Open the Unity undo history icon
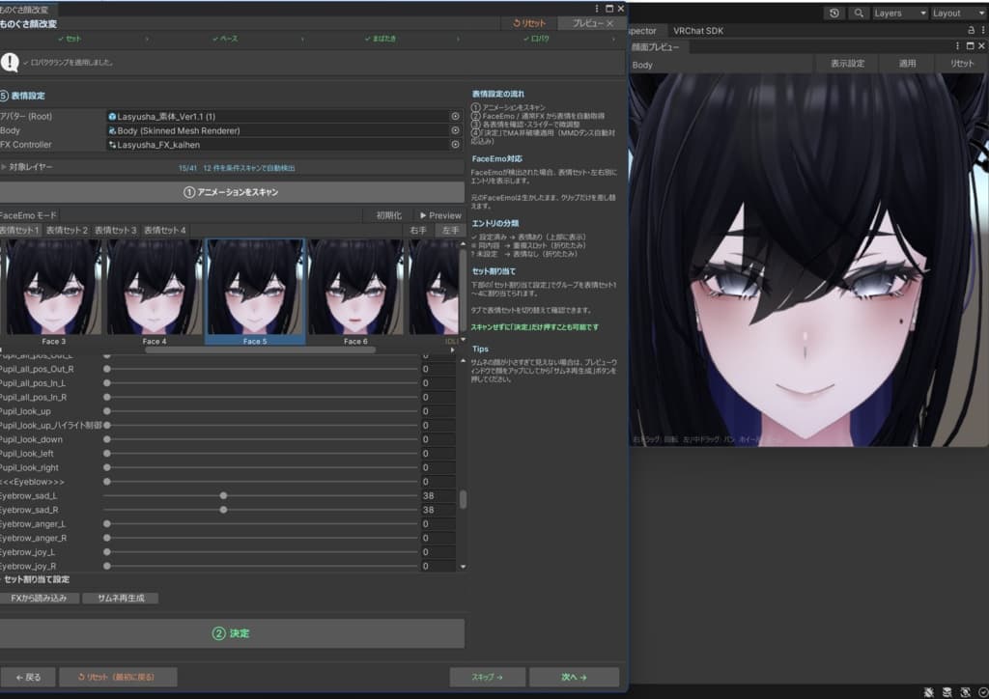Screen dimensions: 989x699 pyautogui.click(x=834, y=13)
